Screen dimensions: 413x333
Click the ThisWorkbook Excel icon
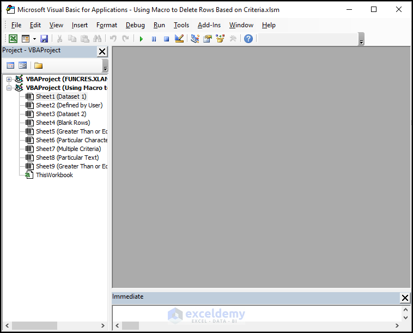29,175
